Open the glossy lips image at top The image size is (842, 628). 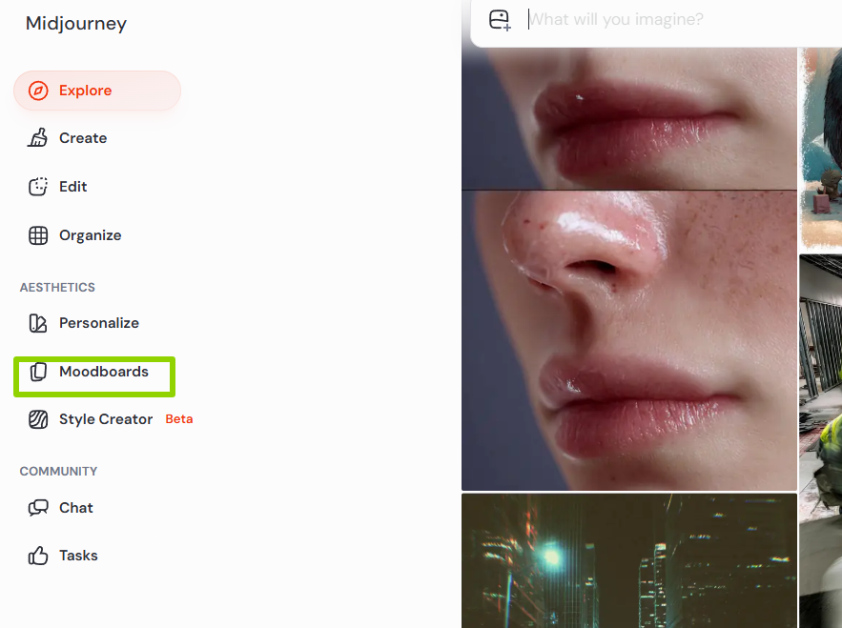628,118
